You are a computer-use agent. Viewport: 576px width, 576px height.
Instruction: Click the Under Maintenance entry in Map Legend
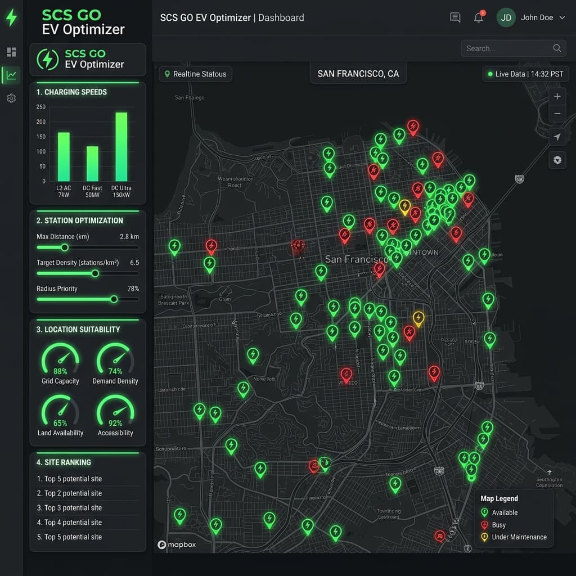pos(514,537)
